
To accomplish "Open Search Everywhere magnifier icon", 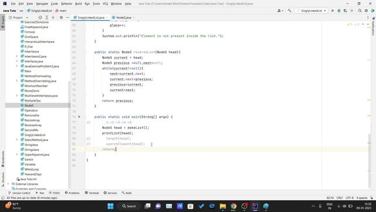I will coord(360,11).
